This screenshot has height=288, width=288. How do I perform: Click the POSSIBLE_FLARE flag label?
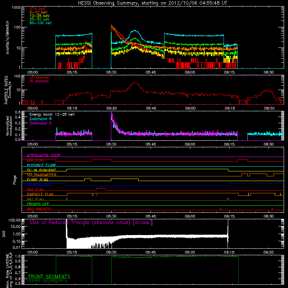click(x=41, y=165)
